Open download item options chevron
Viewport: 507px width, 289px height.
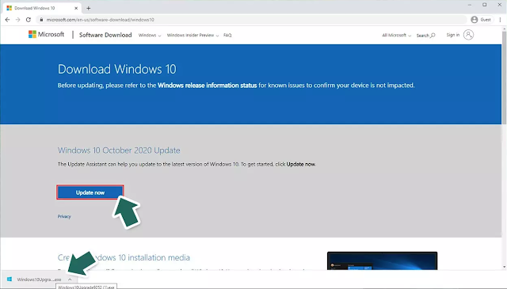coord(70,279)
